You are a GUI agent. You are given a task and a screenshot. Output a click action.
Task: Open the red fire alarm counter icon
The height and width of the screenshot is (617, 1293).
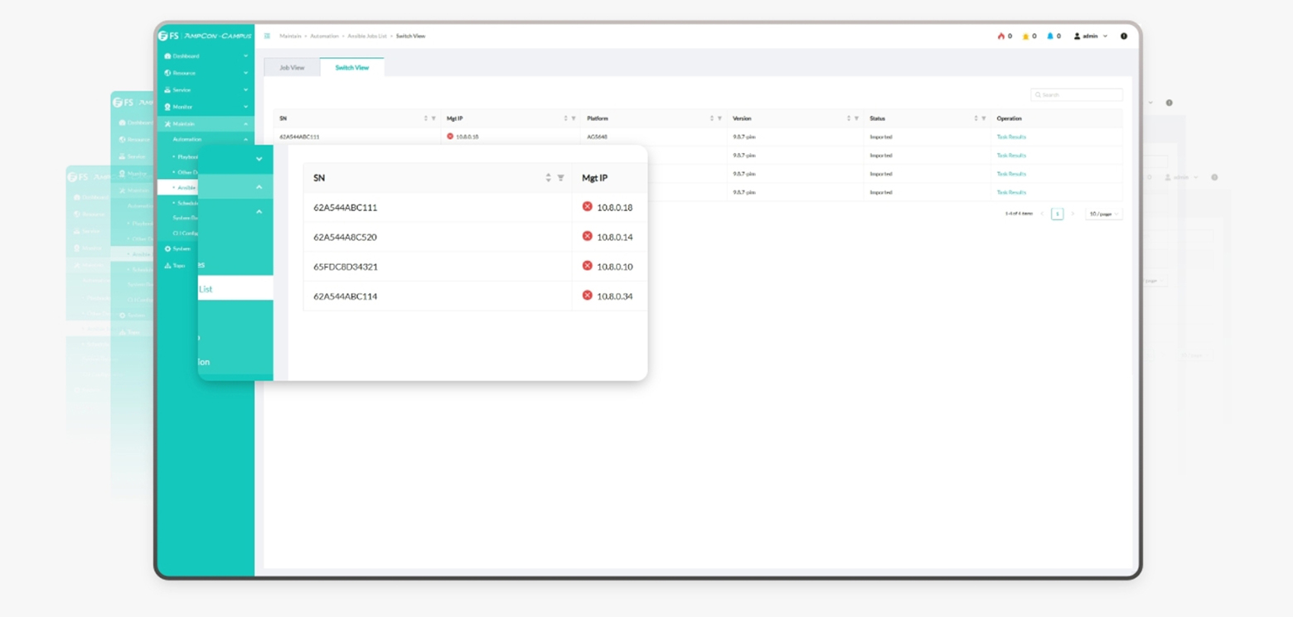[1001, 36]
